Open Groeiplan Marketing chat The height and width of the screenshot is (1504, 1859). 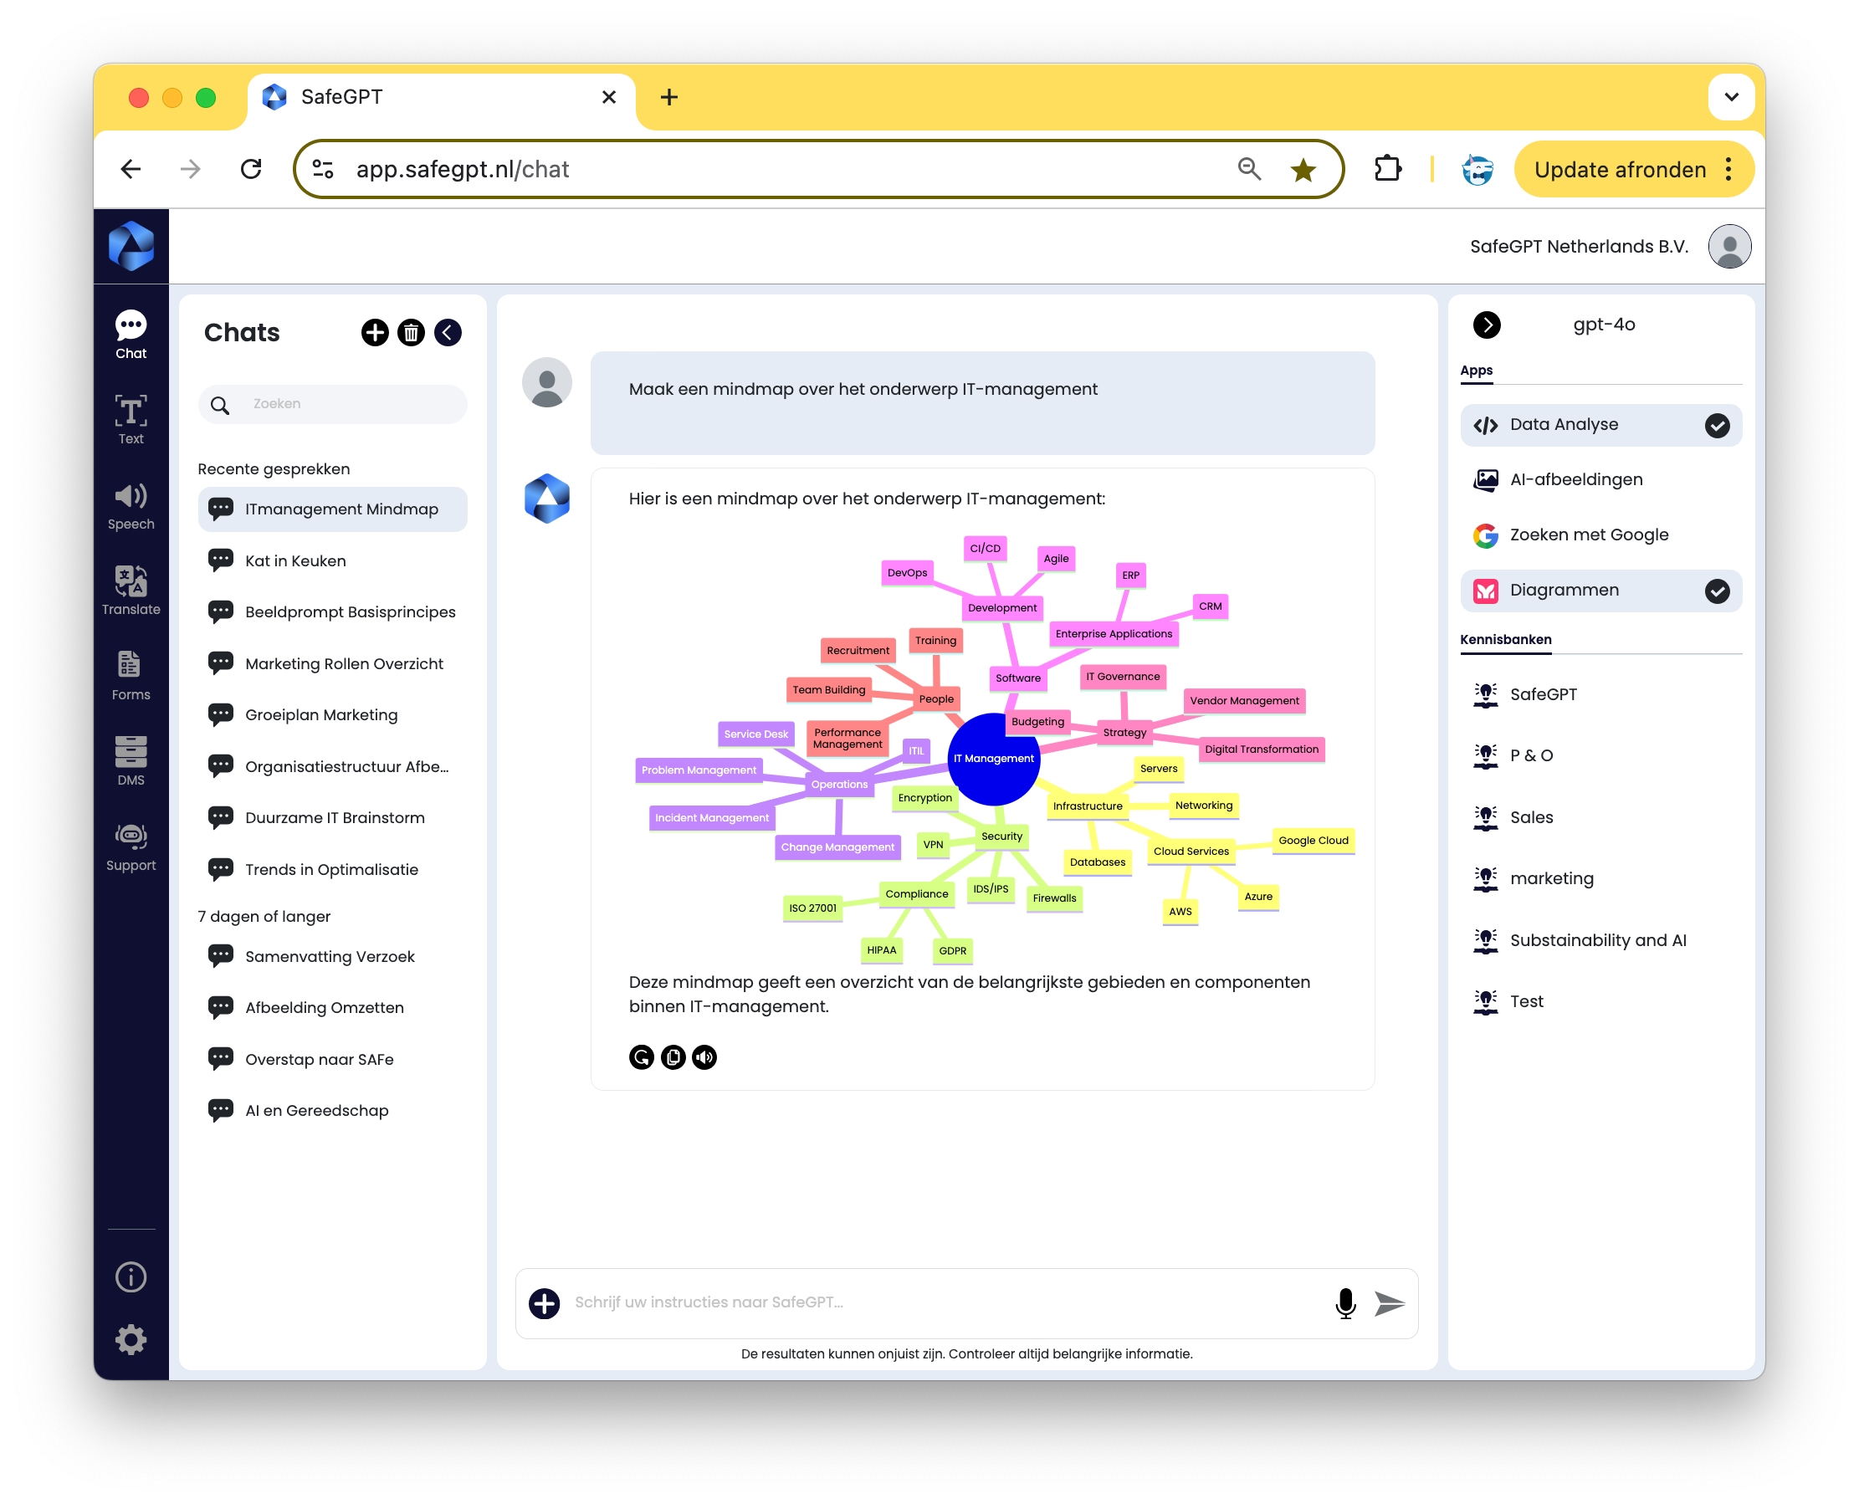pyautogui.click(x=333, y=716)
